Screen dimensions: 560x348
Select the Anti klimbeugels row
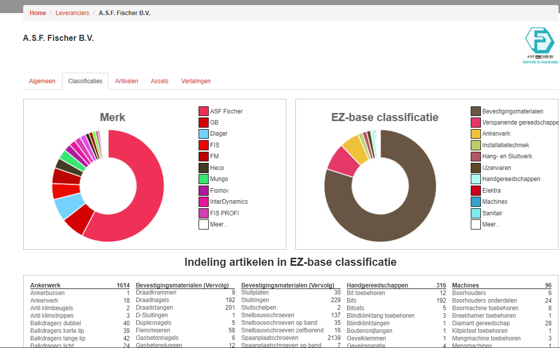coord(80,308)
